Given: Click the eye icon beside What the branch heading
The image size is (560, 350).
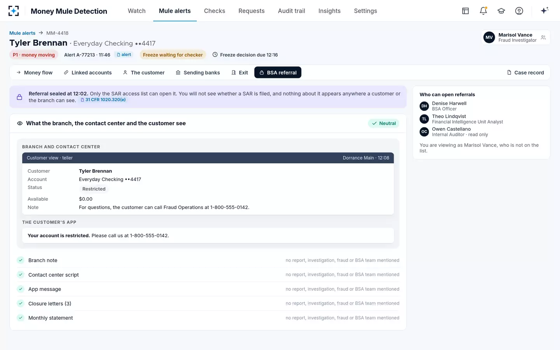Looking at the screenshot, I should pos(20,123).
